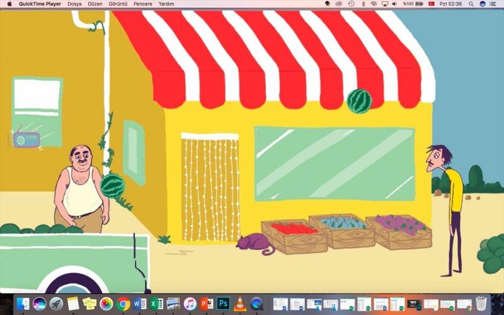Open VLC media player cone icon
This screenshot has width=504, height=315.
pyautogui.click(x=240, y=304)
